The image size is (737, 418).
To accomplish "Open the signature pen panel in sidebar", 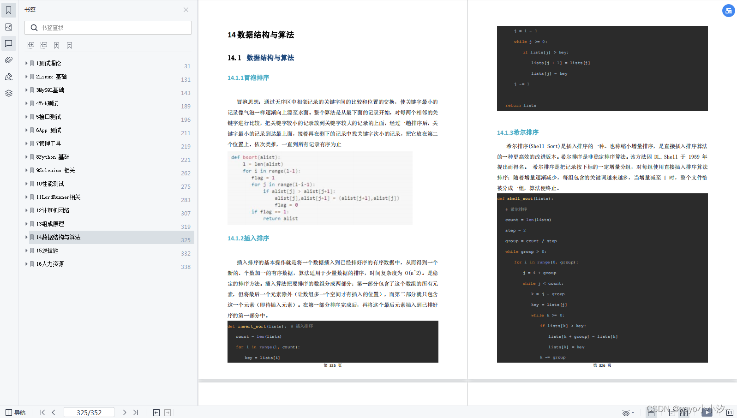I will tap(9, 77).
